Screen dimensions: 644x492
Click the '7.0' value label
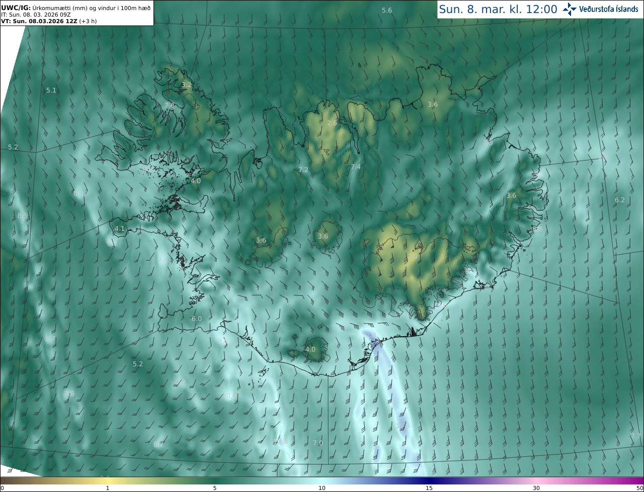pyautogui.click(x=318, y=443)
